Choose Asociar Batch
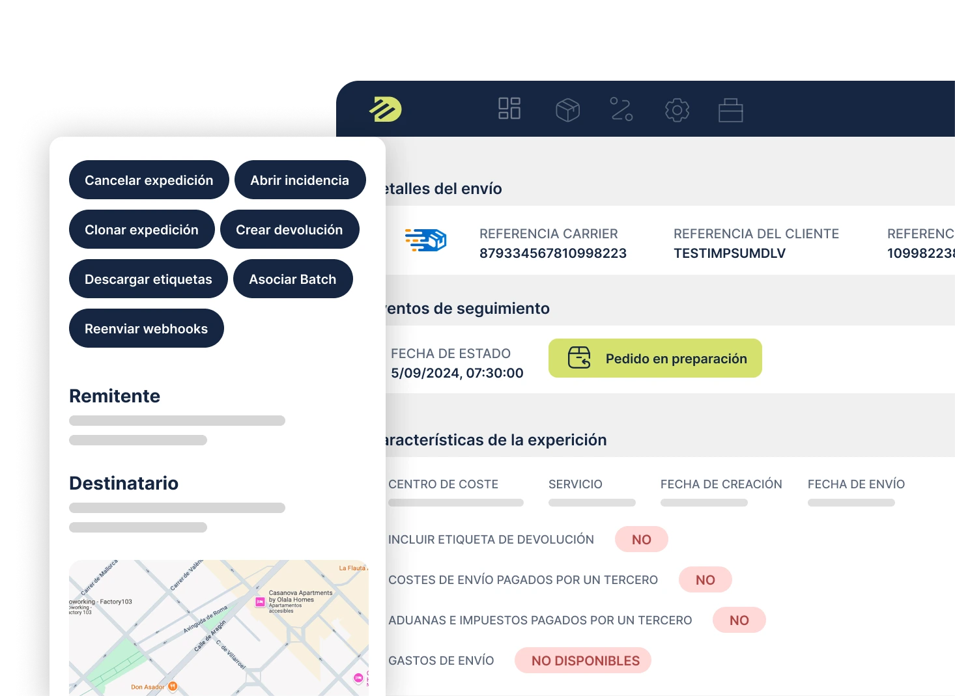955x696 pixels. pyautogui.click(x=292, y=279)
